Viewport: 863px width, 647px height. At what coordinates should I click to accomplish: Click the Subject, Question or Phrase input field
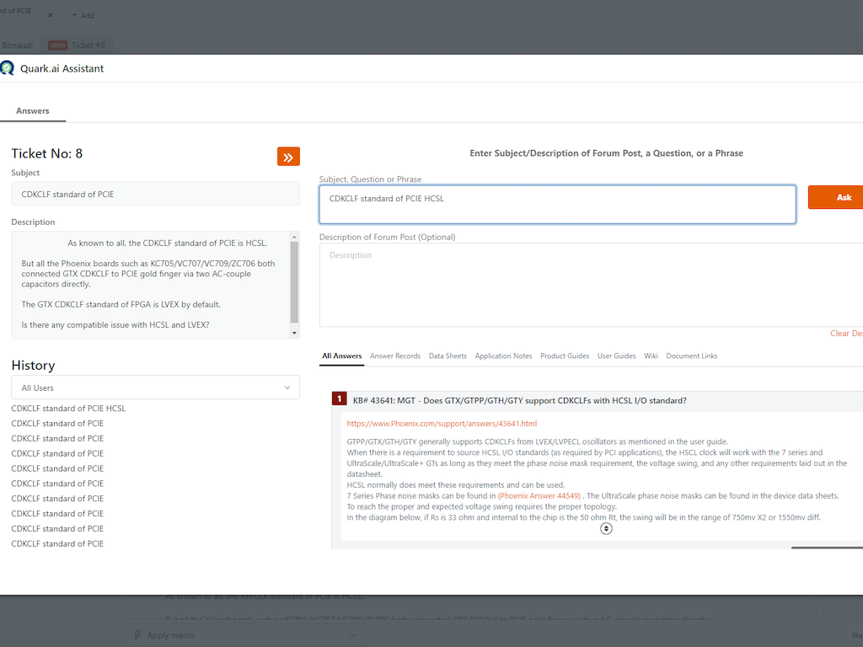(557, 205)
